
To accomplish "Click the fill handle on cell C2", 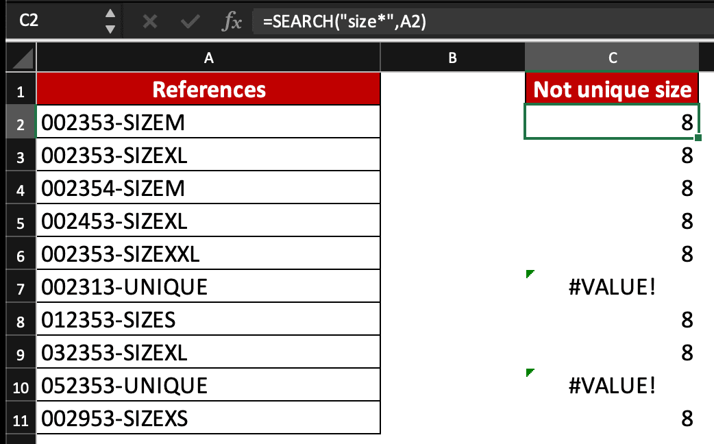I will tap(699, 138).
